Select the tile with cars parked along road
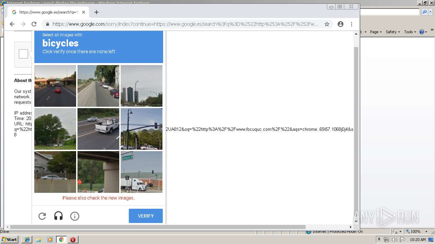435x244 pixels. tap(98, 86)
